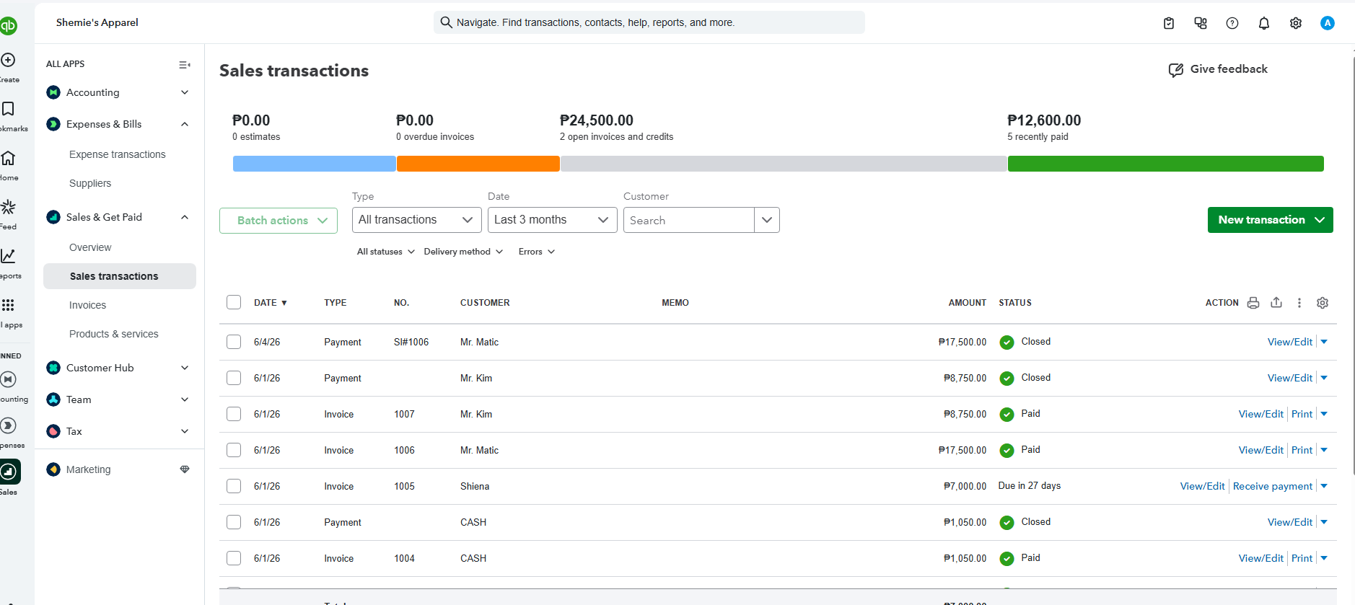The height and width of the screenshot is (605, 1355).
Task: Open Expense transactions in the sidebar
Action: point(118,154)
